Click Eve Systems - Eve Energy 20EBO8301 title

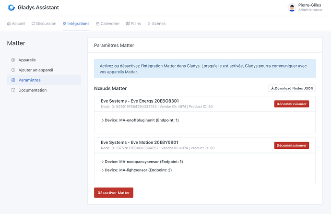pos(140,101)
